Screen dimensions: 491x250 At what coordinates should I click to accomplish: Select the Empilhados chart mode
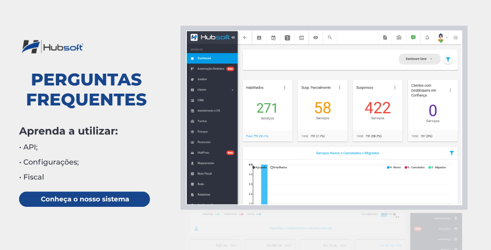(x=279, y=167)
